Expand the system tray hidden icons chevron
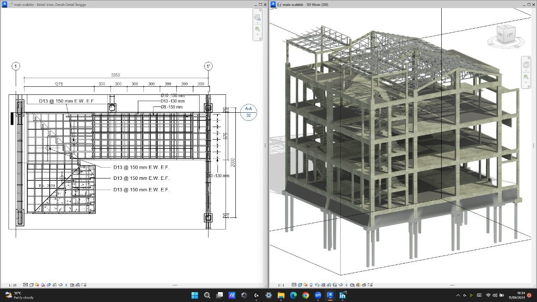 tap(458, 295)
